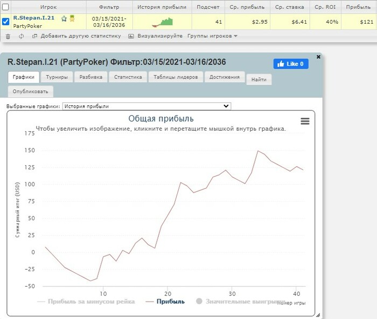377x319 pixels.
Task: Toggle the header select-all checkbox
Action: coord(5,7)
